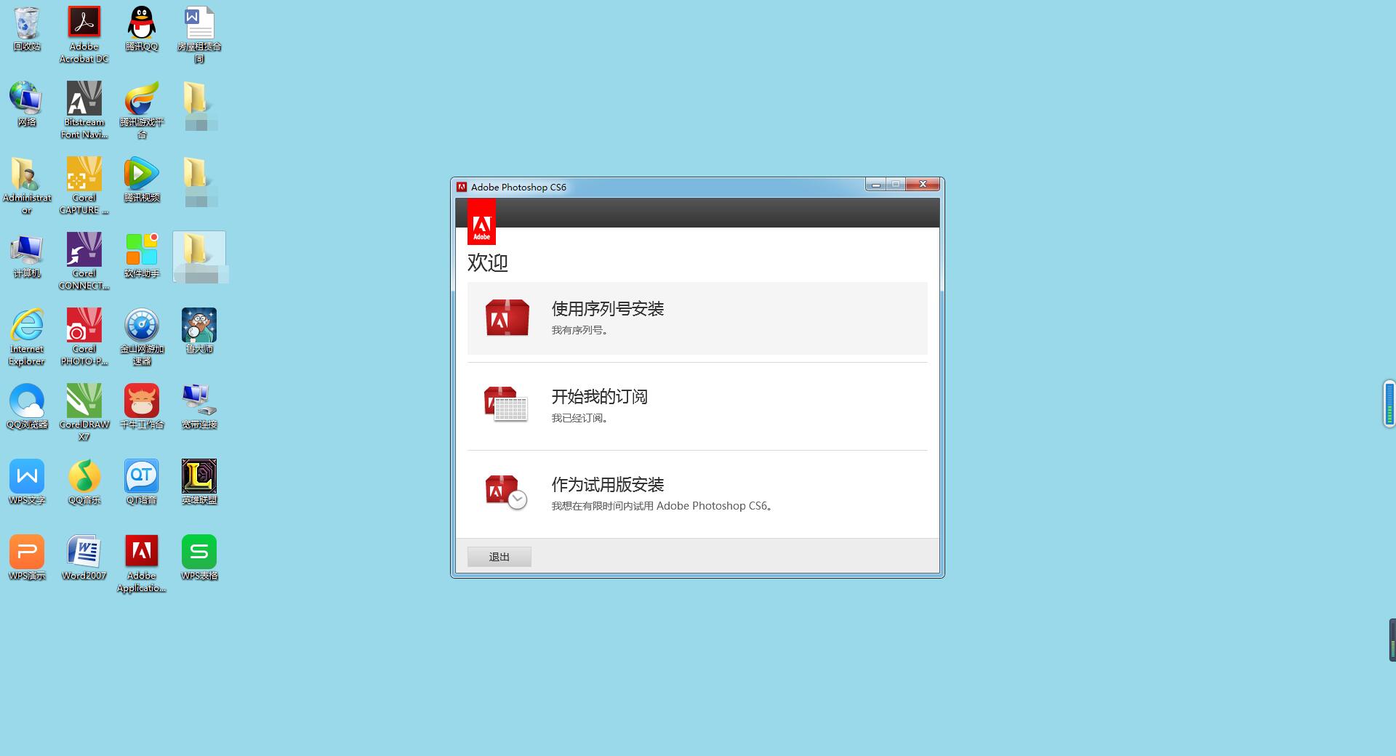
Task: Select the WPS演示 icon
Action: (27, 558)
